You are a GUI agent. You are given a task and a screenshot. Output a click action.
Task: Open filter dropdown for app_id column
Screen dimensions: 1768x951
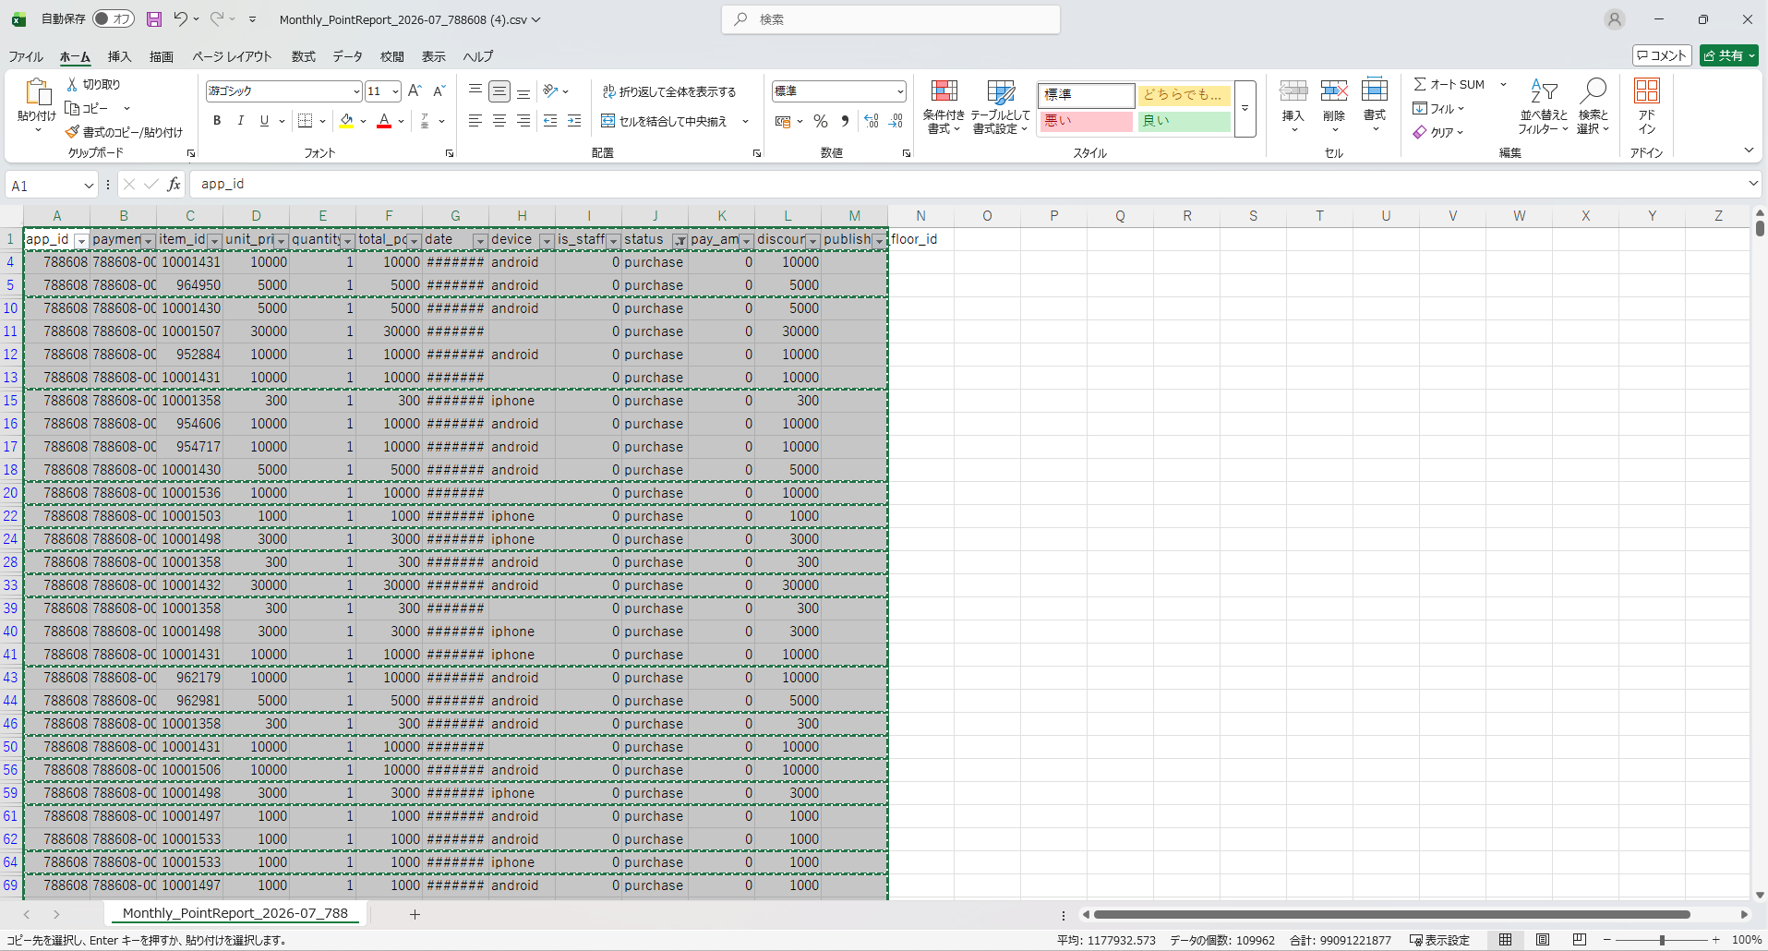point(81,240)
